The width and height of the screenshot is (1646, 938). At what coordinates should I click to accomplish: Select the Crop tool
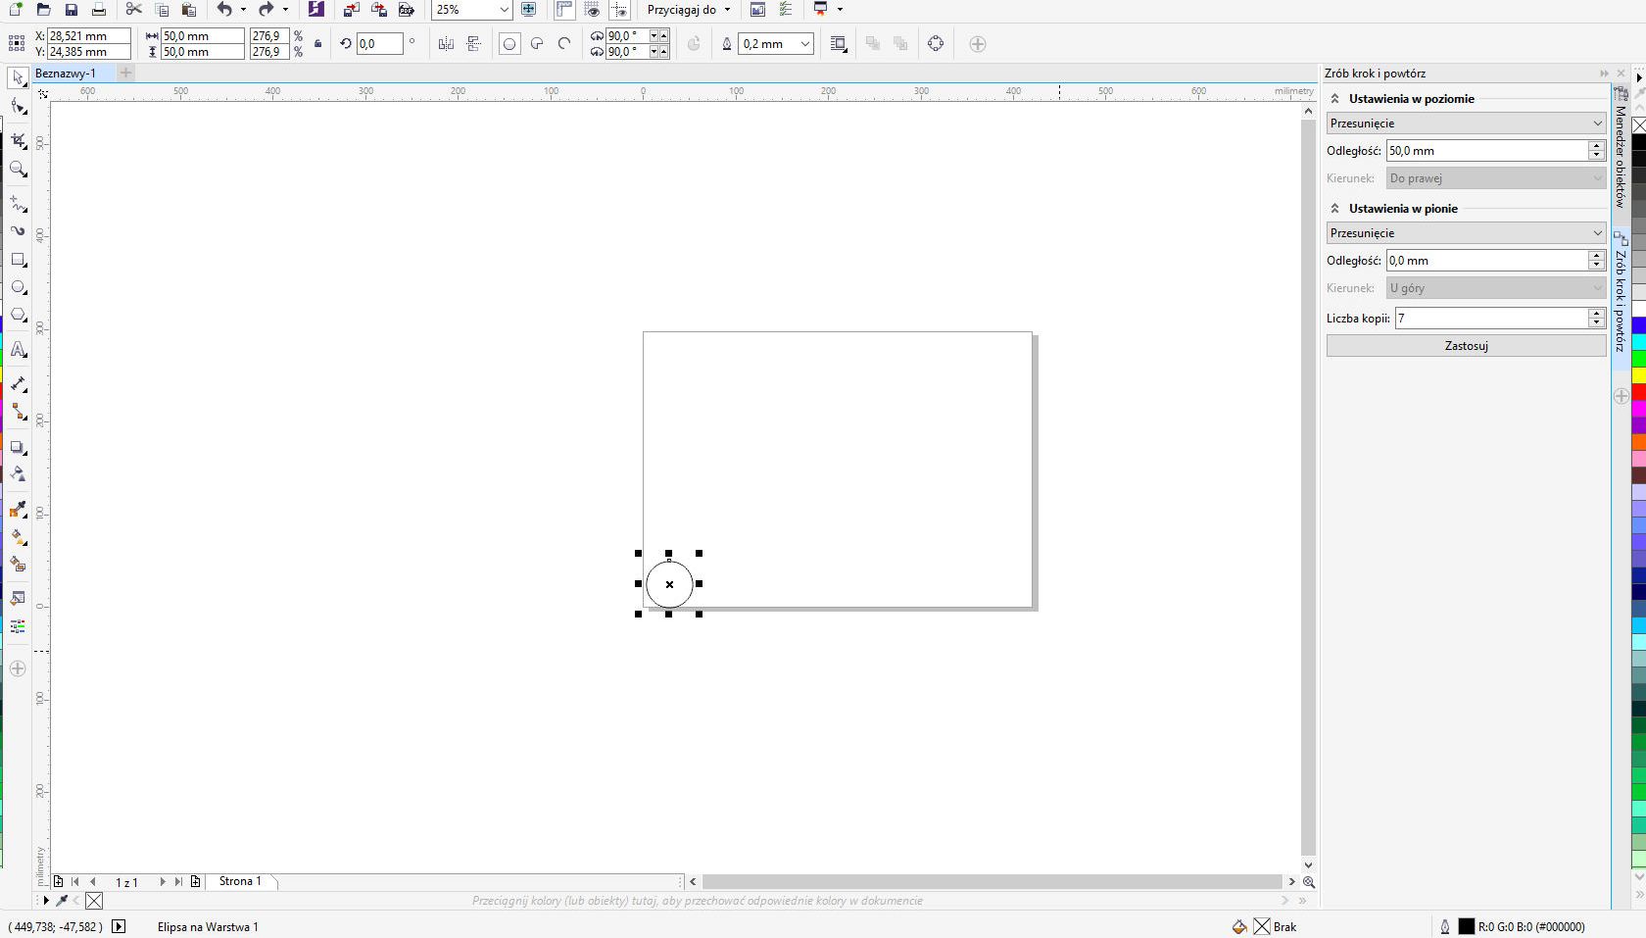(18, 141)
